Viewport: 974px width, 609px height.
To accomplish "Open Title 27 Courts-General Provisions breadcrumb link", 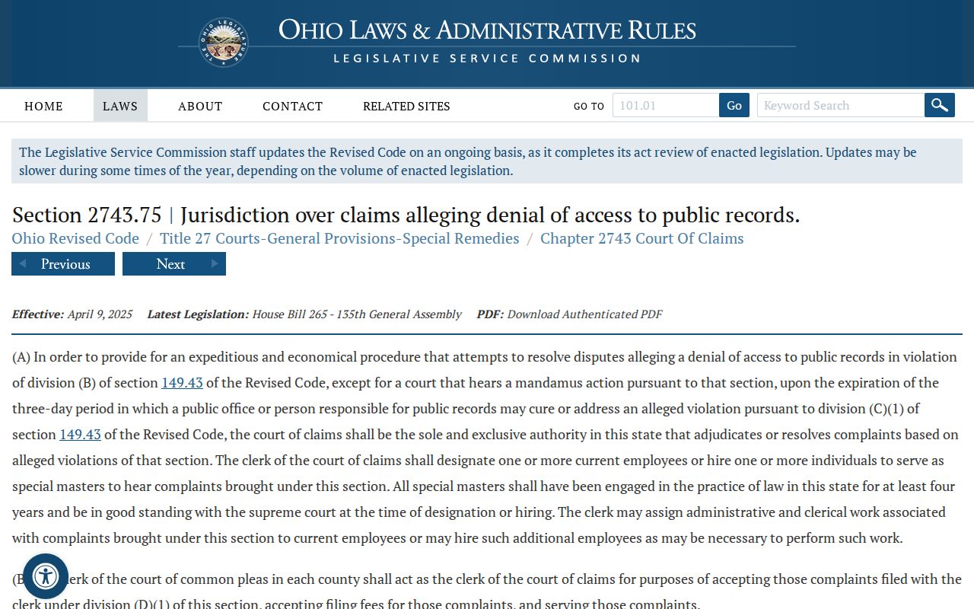I will tap(339, 238).
